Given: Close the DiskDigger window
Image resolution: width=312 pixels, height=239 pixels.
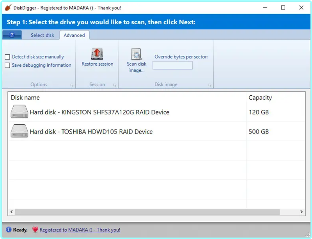Looking at the screenshot, I should pyautogui.click(x=301, y=8).
